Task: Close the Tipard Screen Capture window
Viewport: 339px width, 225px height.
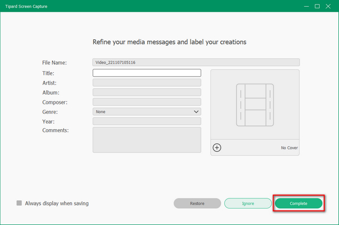Action: click(328, 6)
